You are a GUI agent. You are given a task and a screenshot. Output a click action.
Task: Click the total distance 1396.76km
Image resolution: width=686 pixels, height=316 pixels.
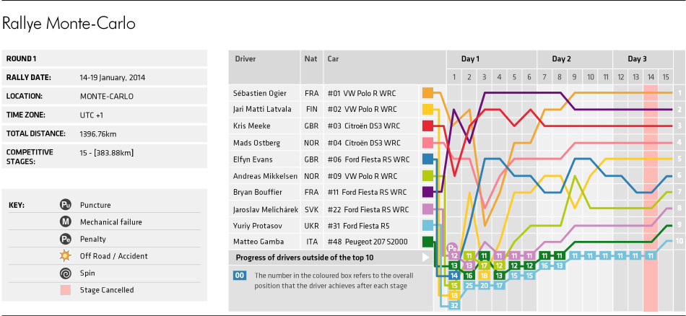(x=98, y=133)
